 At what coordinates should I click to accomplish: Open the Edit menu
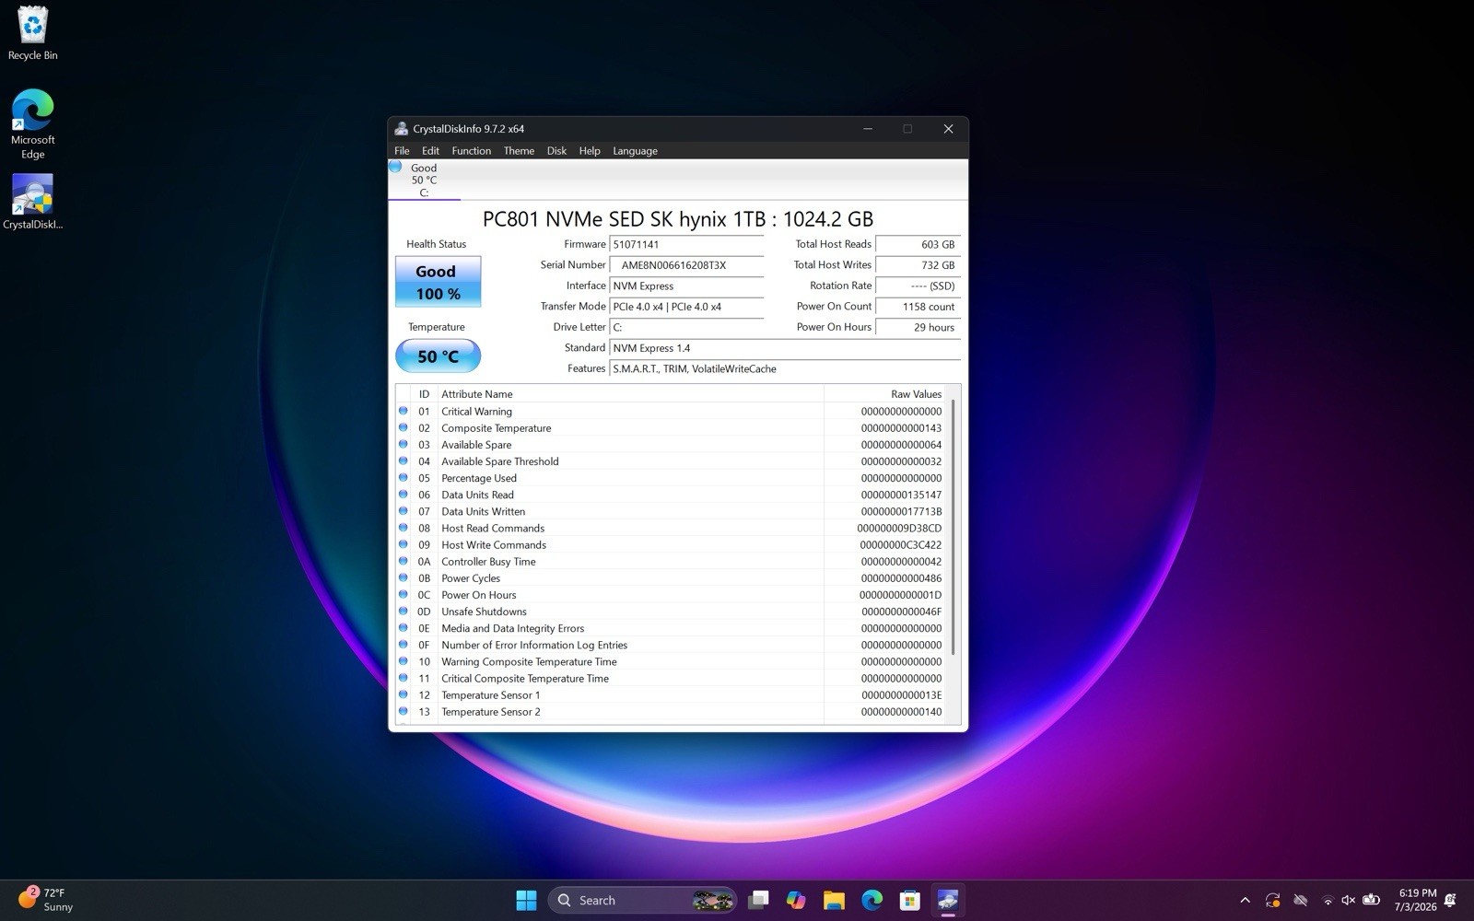click(x=430, y=151)
